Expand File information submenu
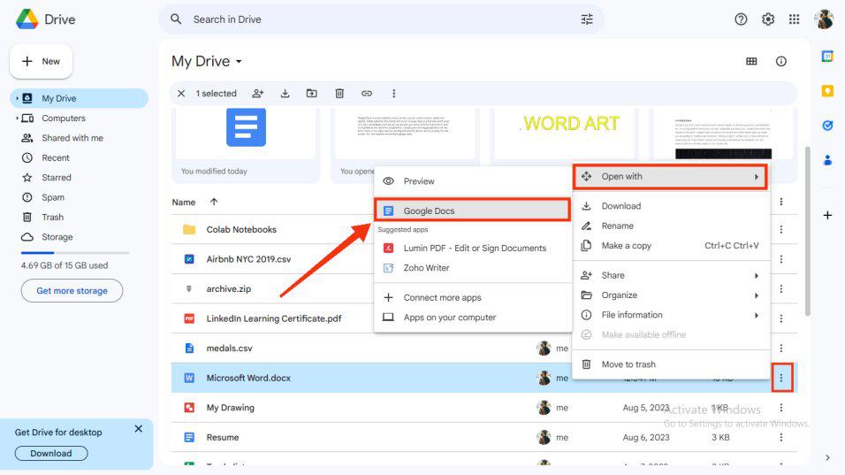Screen dimensions: 845x475 click(670, 315)
